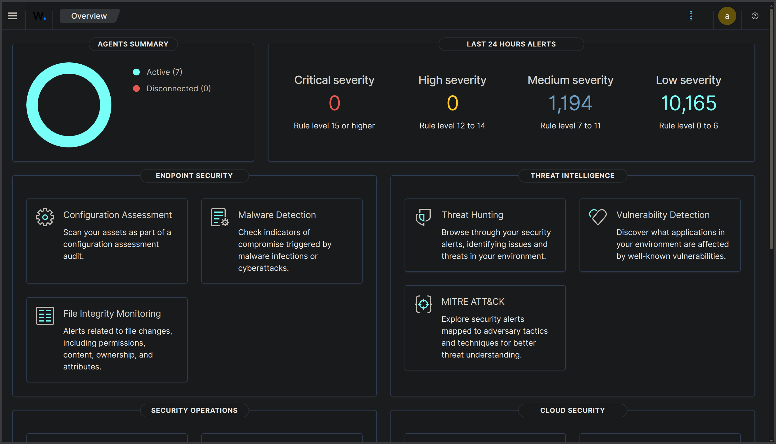Click the Vulnerability Detection heart icon

point(598,217)
